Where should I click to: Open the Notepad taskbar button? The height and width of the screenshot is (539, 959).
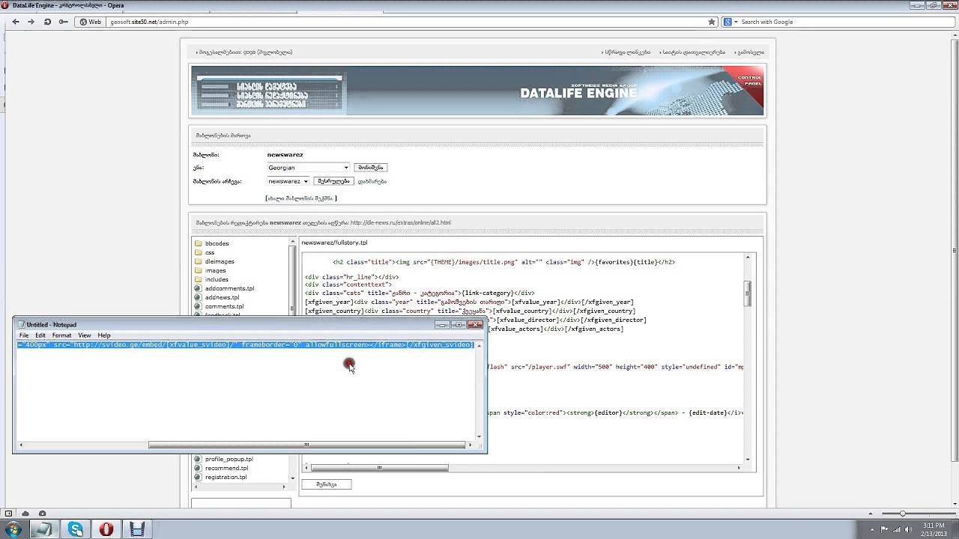44,529
